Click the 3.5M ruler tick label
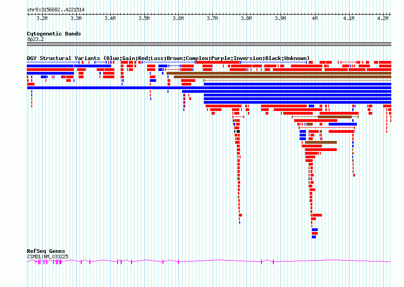This screenshot has height=287, width=404. (144, 18)
